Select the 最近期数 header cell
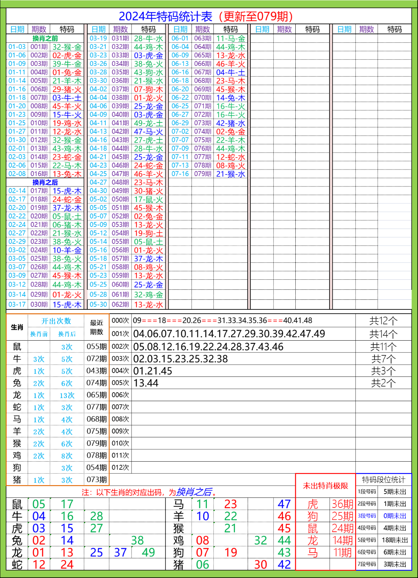 97,327
